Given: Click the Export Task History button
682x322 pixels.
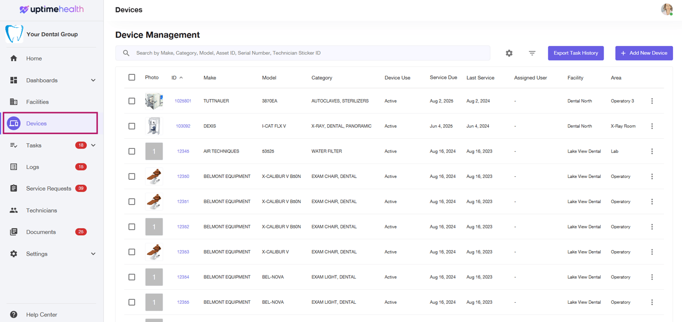Looking at the screenshot, I should click(x=575, y=53).
